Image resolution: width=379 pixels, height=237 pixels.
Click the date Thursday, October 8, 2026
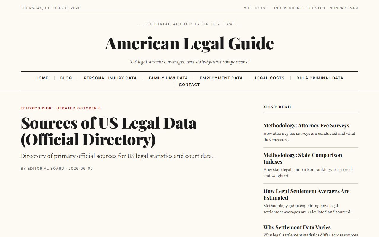coord(51,8)
